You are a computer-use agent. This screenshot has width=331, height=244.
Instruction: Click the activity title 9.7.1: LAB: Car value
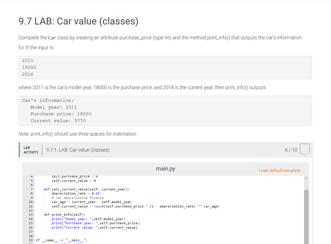point(77,150)
